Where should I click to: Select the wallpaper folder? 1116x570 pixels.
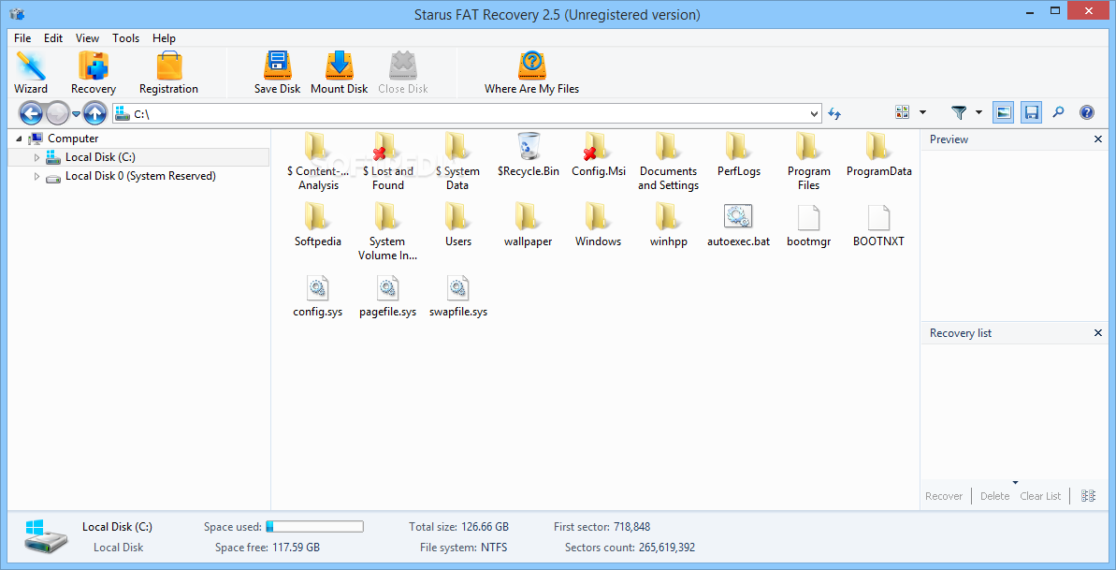point(529,226)
